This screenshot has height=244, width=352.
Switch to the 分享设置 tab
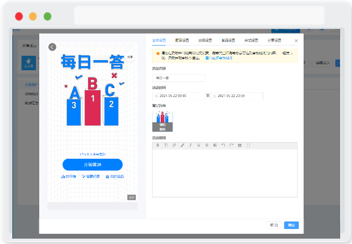pyautogui.click(x=274, y=41)
